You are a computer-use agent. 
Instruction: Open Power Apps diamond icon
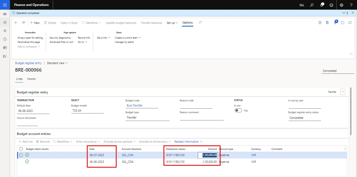[320, 23]
